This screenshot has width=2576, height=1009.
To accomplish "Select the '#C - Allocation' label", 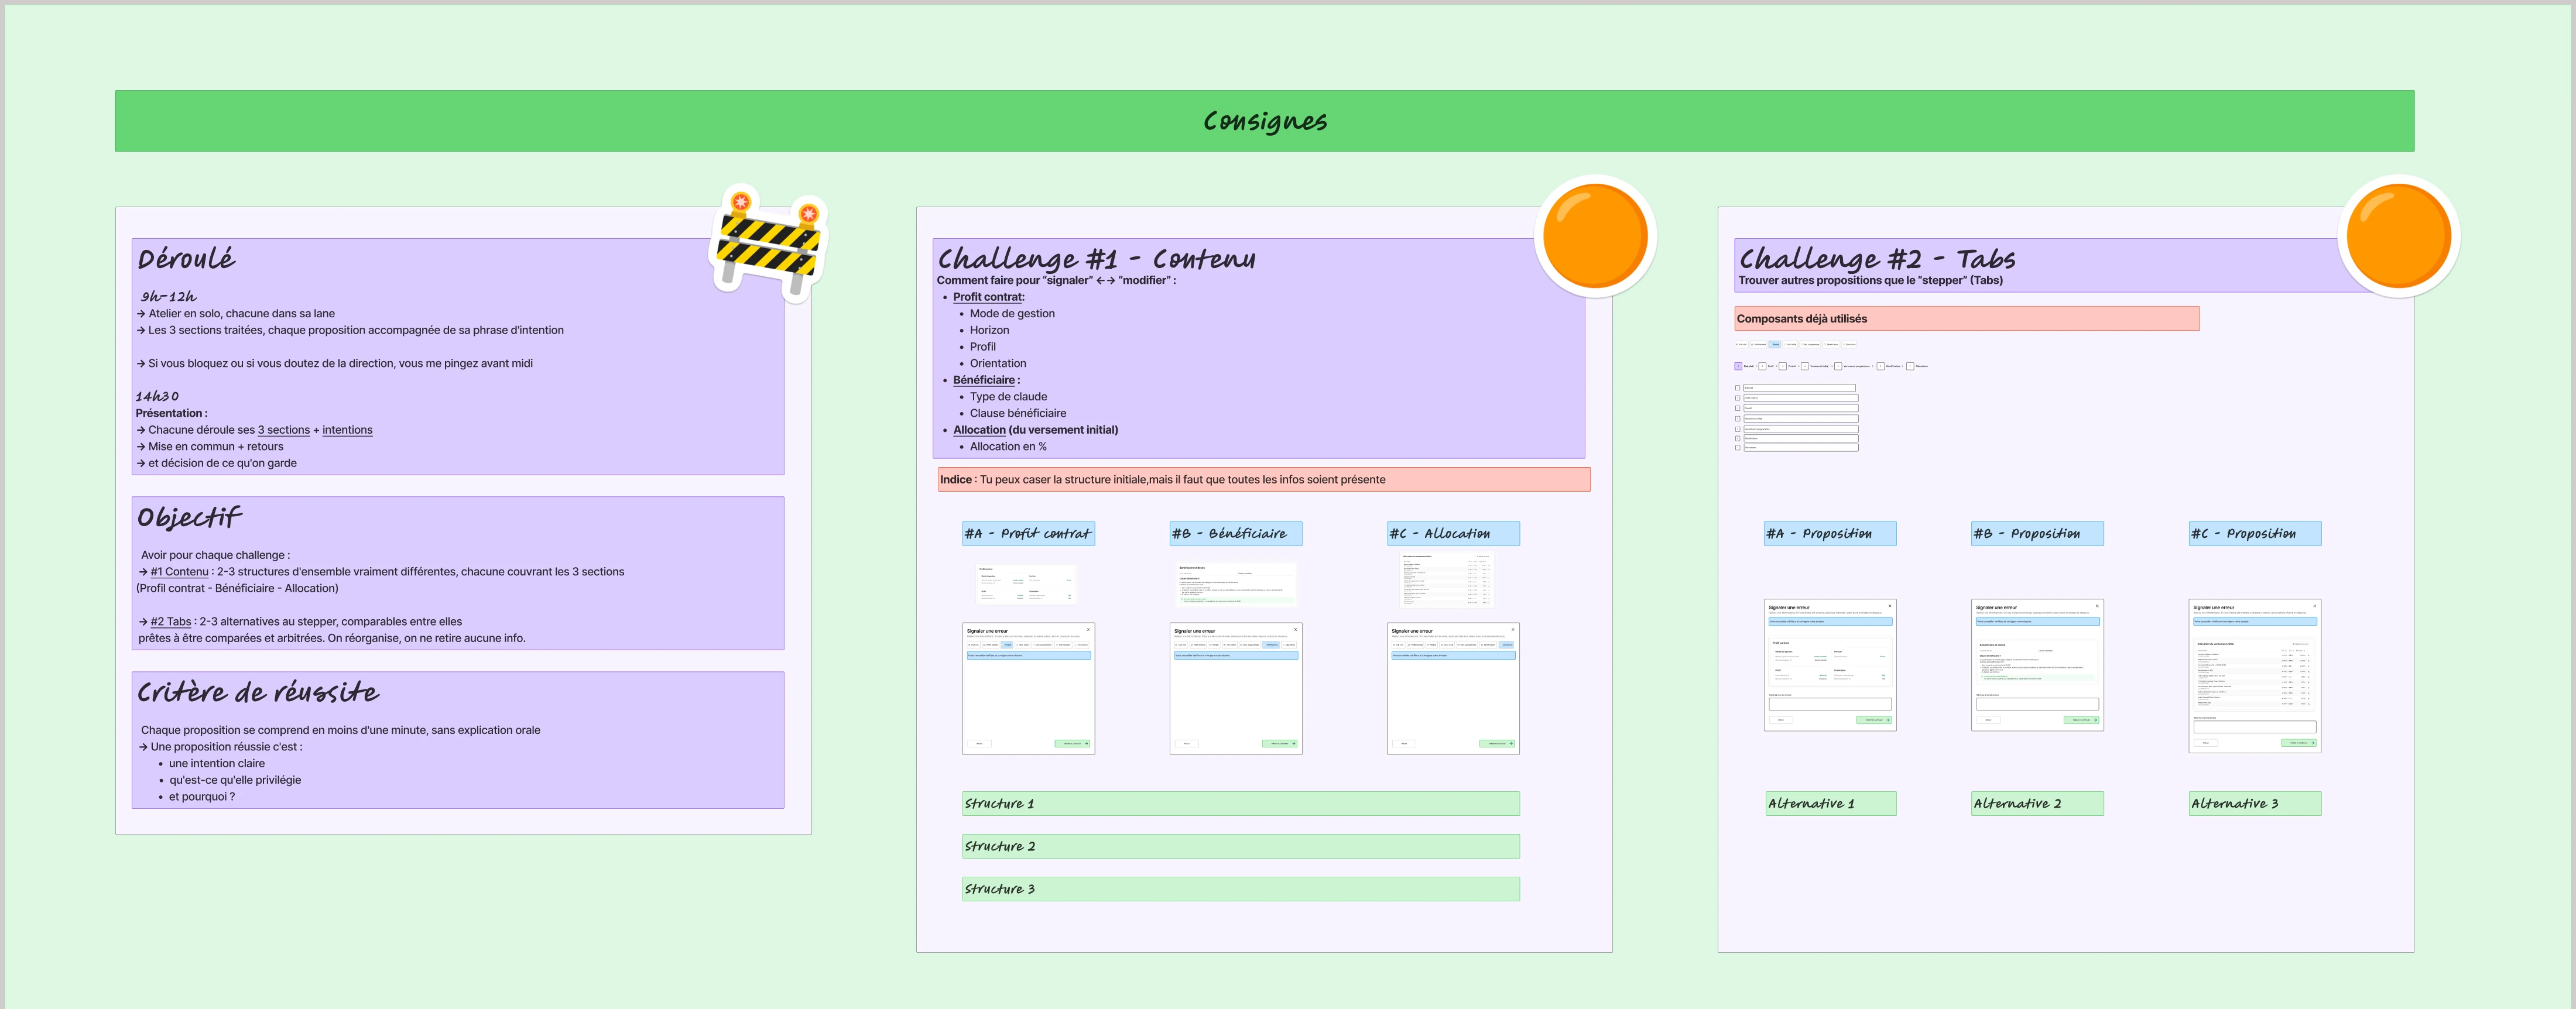I will tap(1453, 534).
